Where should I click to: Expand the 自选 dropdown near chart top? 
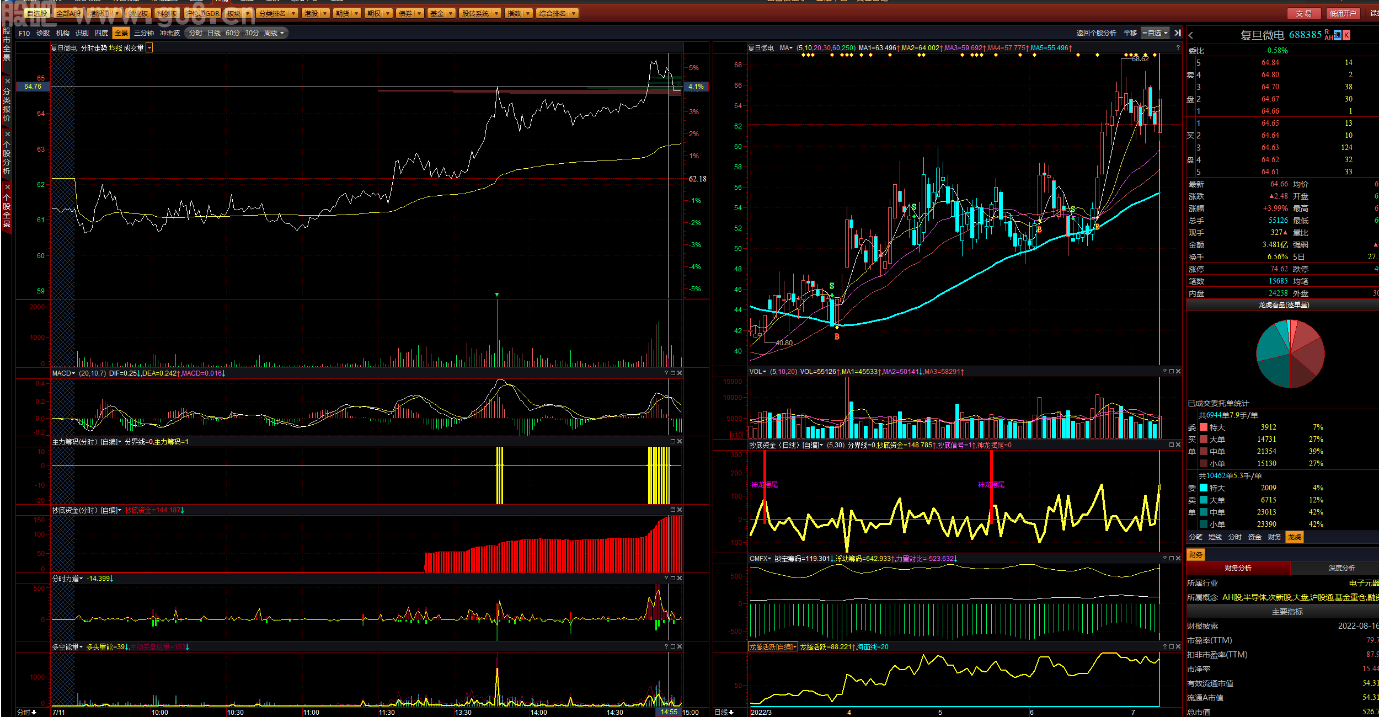(1155, 33)
